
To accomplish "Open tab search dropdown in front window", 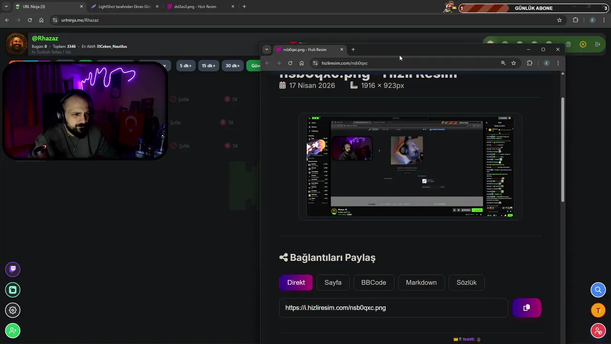I will pyautogui.click(x=267, y=49).
